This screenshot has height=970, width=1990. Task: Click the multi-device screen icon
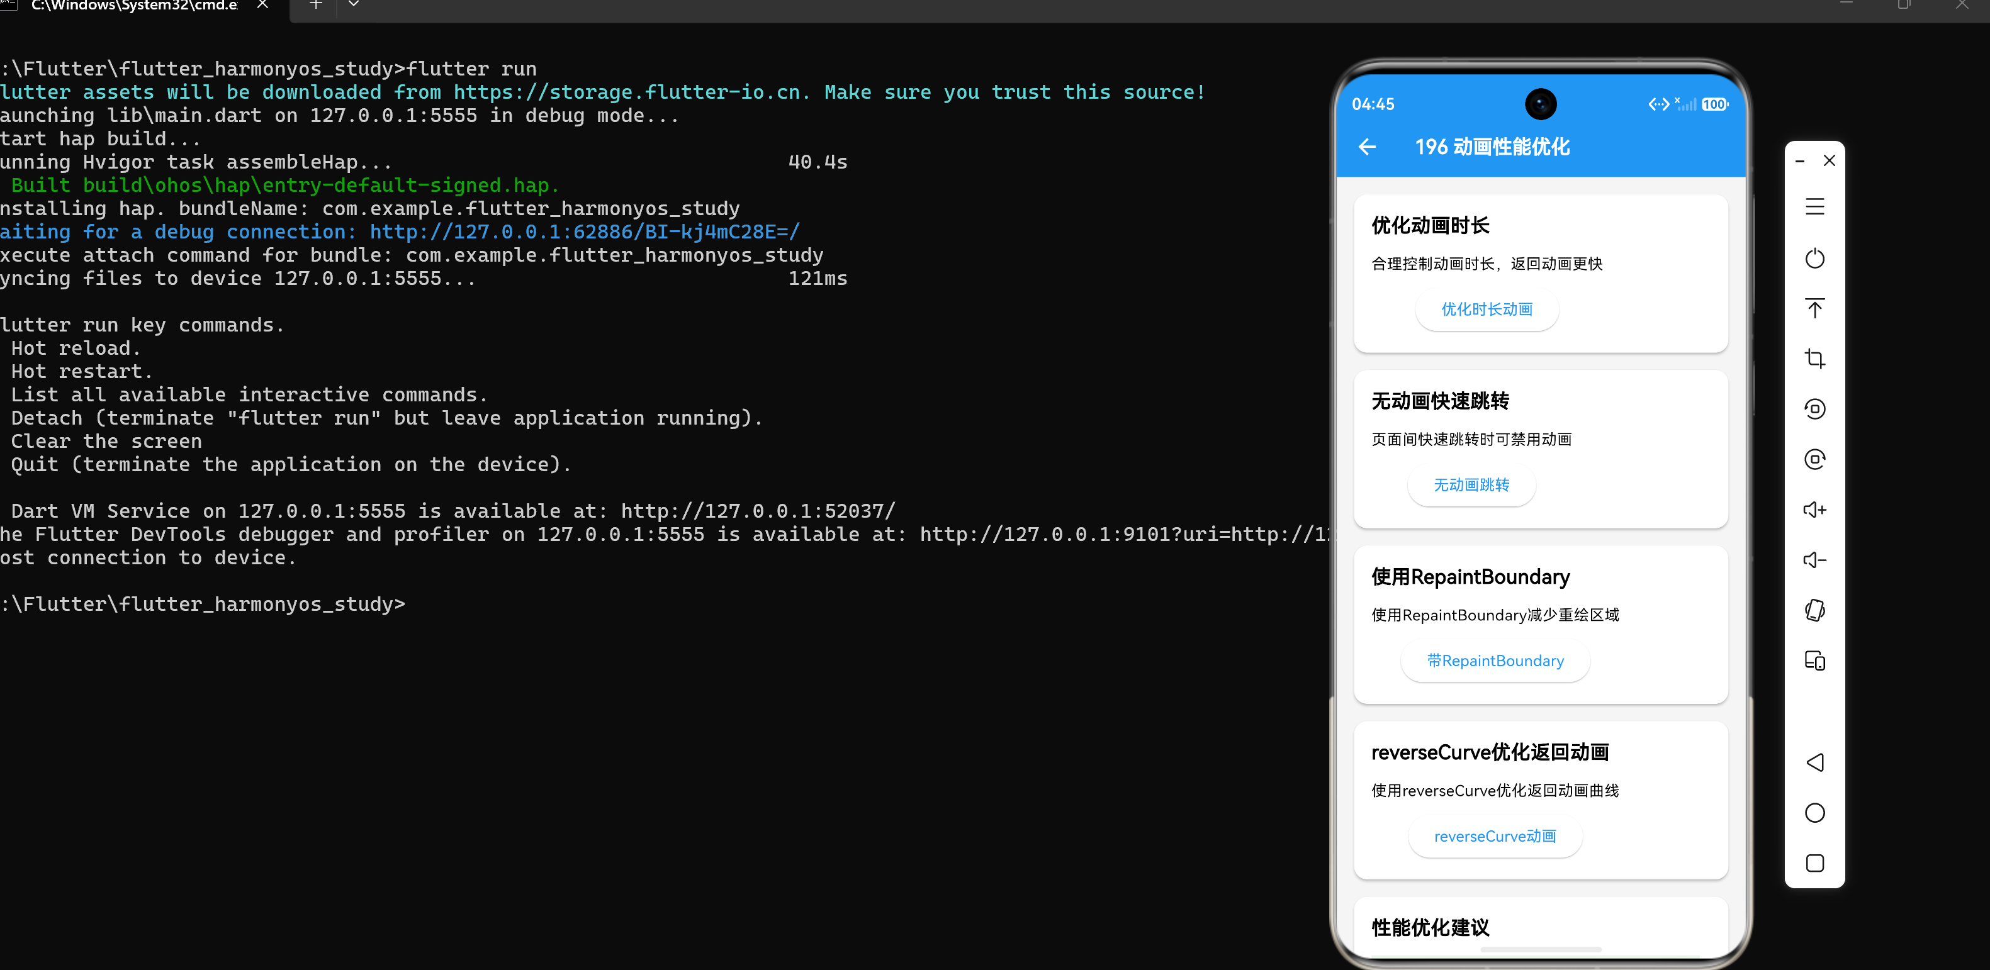pos(1814,661)
